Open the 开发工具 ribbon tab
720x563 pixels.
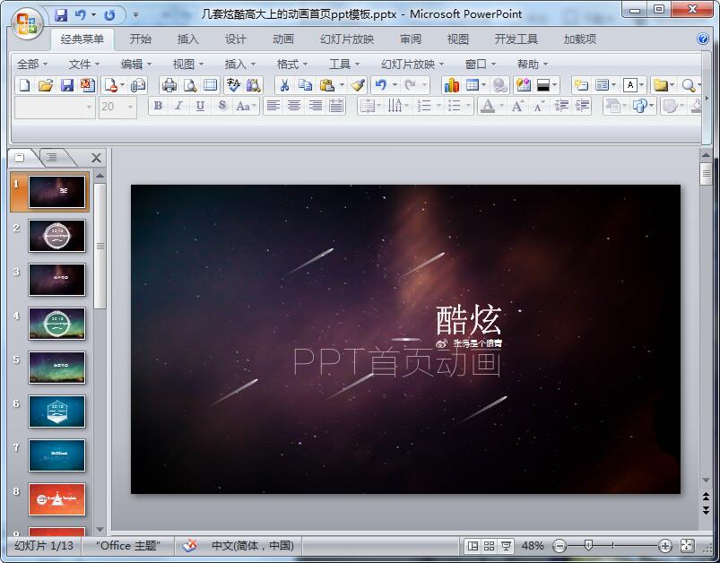tap(516, 39)
